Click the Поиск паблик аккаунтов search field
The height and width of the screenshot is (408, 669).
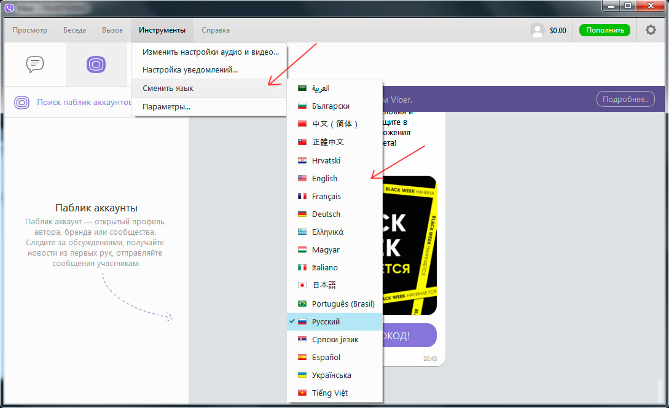pos(84,103)
